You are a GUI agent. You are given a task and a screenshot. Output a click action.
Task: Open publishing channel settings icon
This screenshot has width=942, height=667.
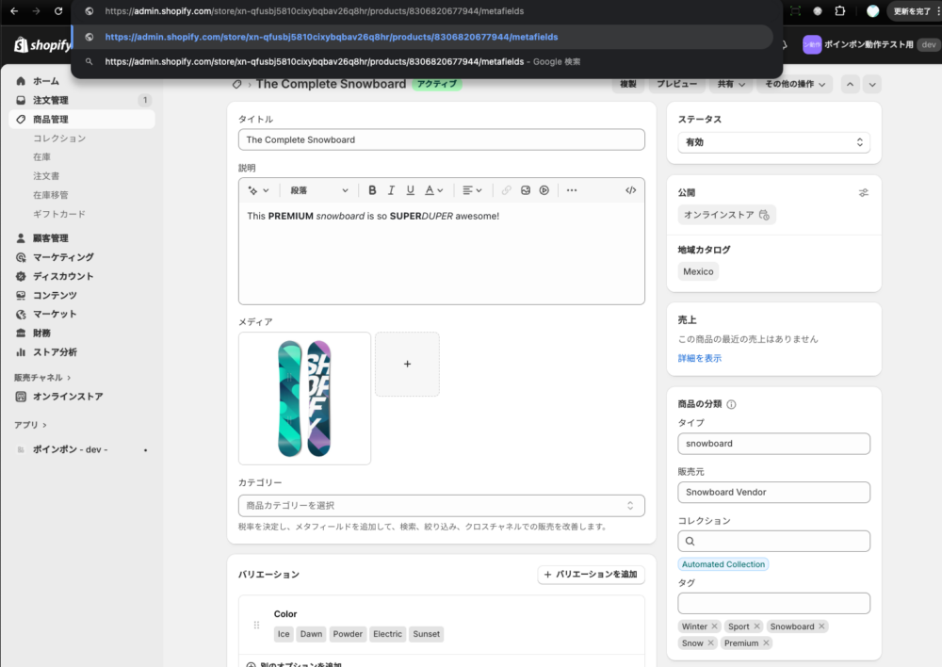click(864, 192)
